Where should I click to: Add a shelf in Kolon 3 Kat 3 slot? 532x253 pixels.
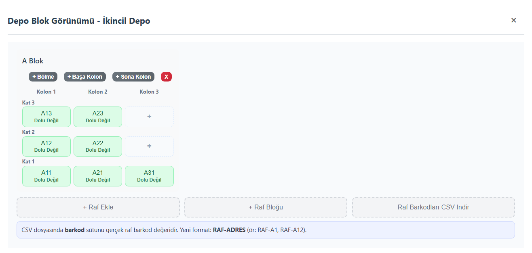tap(149, 117)
